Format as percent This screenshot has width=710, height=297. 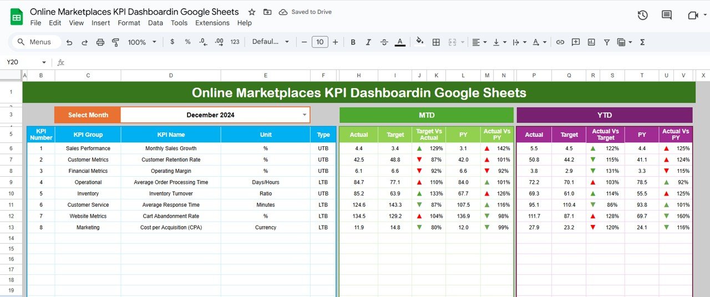187,42
